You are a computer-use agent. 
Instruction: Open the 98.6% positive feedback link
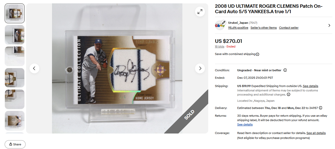[238, 28]
